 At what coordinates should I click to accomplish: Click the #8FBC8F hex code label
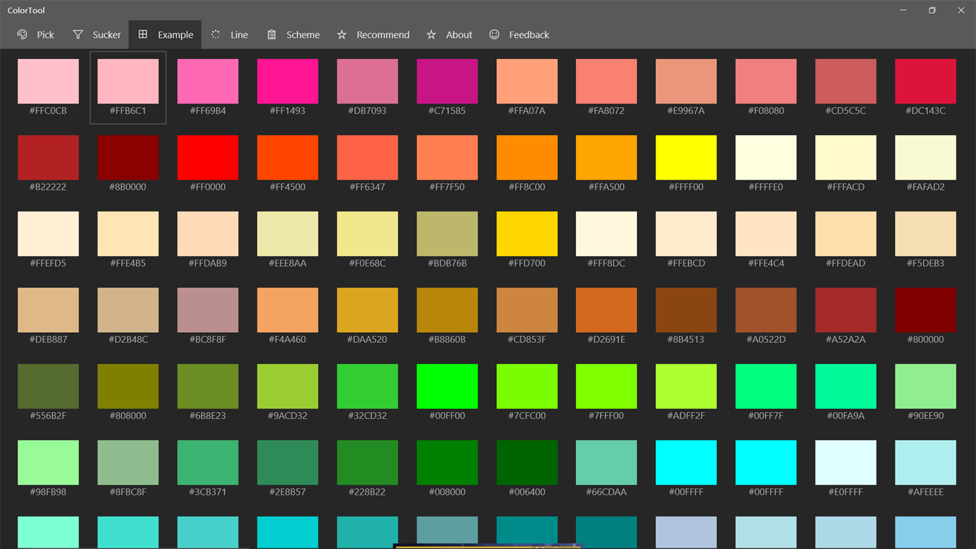coord(128,492)
